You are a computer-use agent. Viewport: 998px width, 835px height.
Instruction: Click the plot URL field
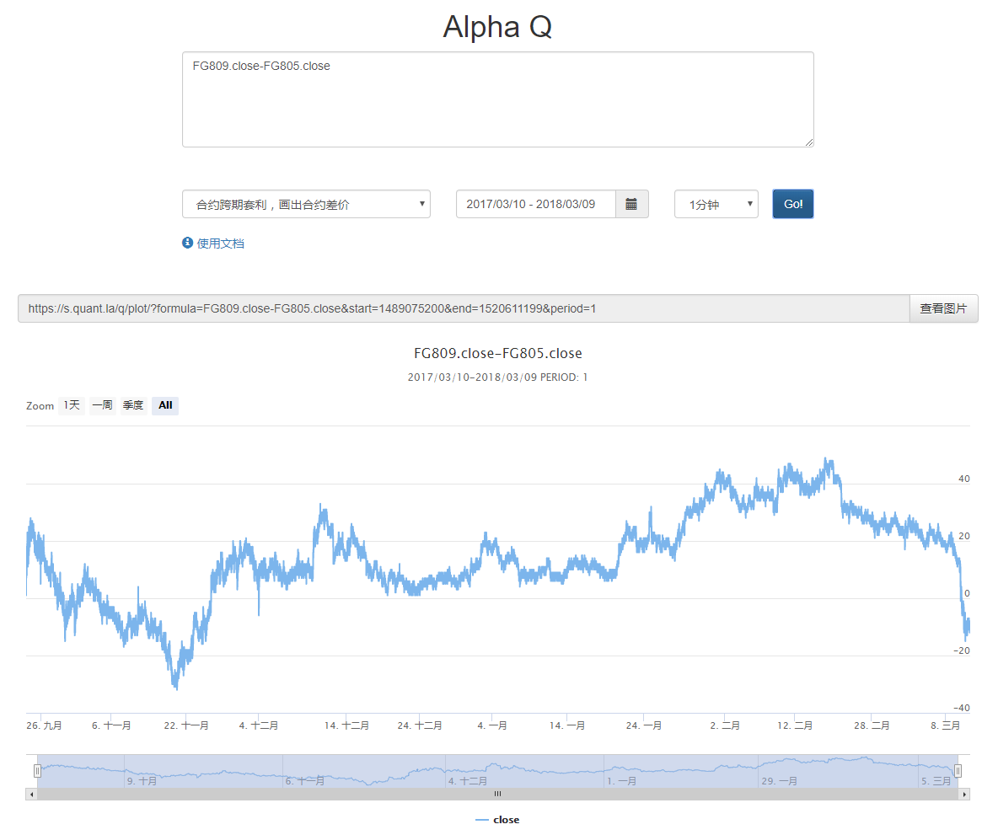tap(464, 308)
